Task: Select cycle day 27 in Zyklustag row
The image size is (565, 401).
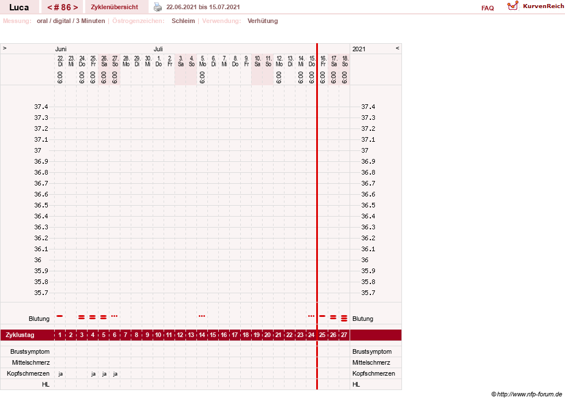Action: tap(344, 335)
